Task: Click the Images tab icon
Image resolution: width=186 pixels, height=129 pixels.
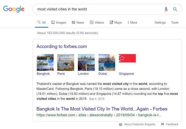Action: (53, 22)
